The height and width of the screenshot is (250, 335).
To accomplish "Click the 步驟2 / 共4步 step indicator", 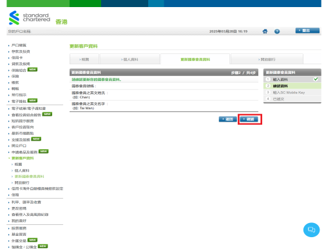I will [x=243, y=73].
